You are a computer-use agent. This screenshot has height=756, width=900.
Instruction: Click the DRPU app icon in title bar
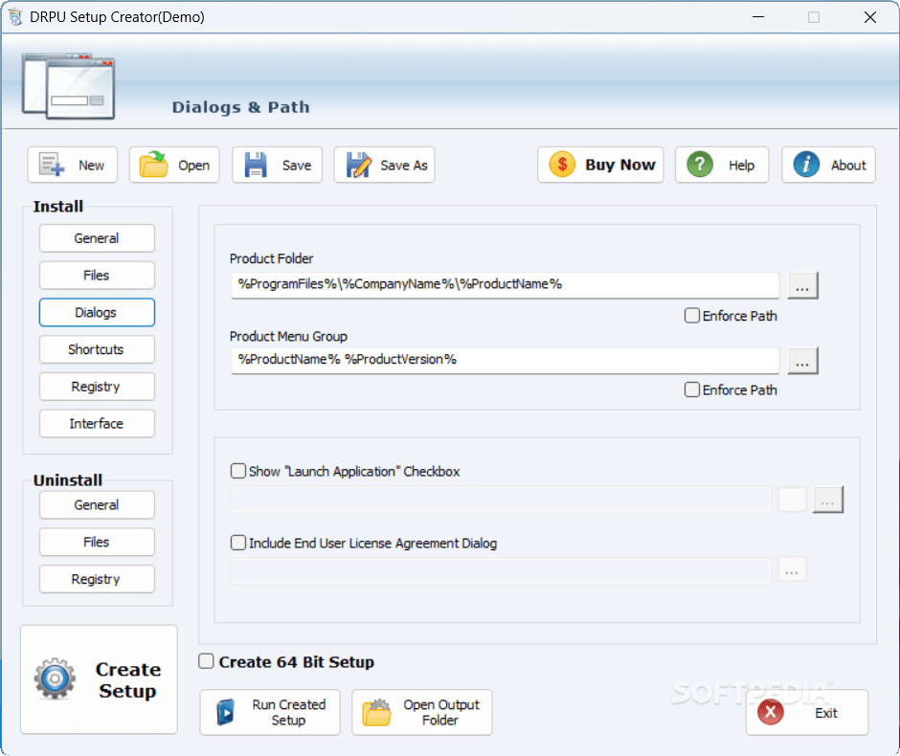click(x=16, y=16)
